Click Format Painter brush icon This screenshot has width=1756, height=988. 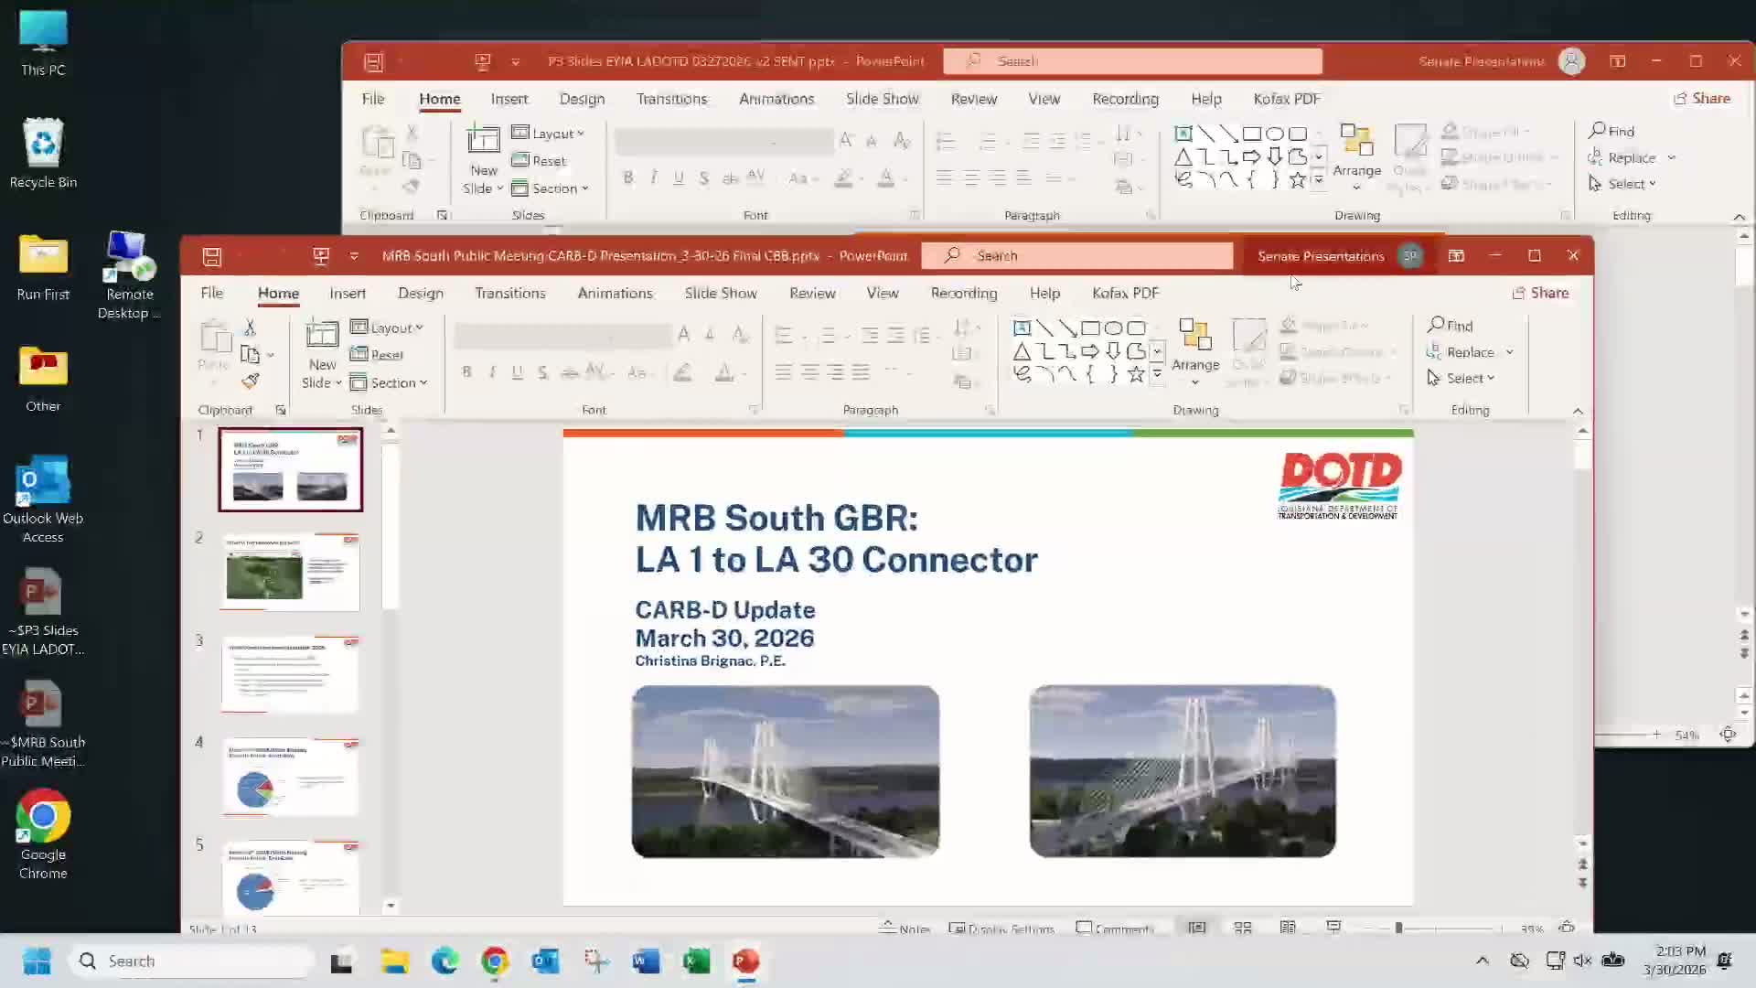coord(251,381)
